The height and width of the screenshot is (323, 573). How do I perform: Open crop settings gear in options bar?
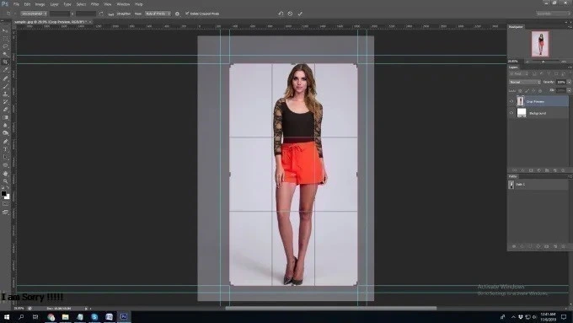click(177, 13)
